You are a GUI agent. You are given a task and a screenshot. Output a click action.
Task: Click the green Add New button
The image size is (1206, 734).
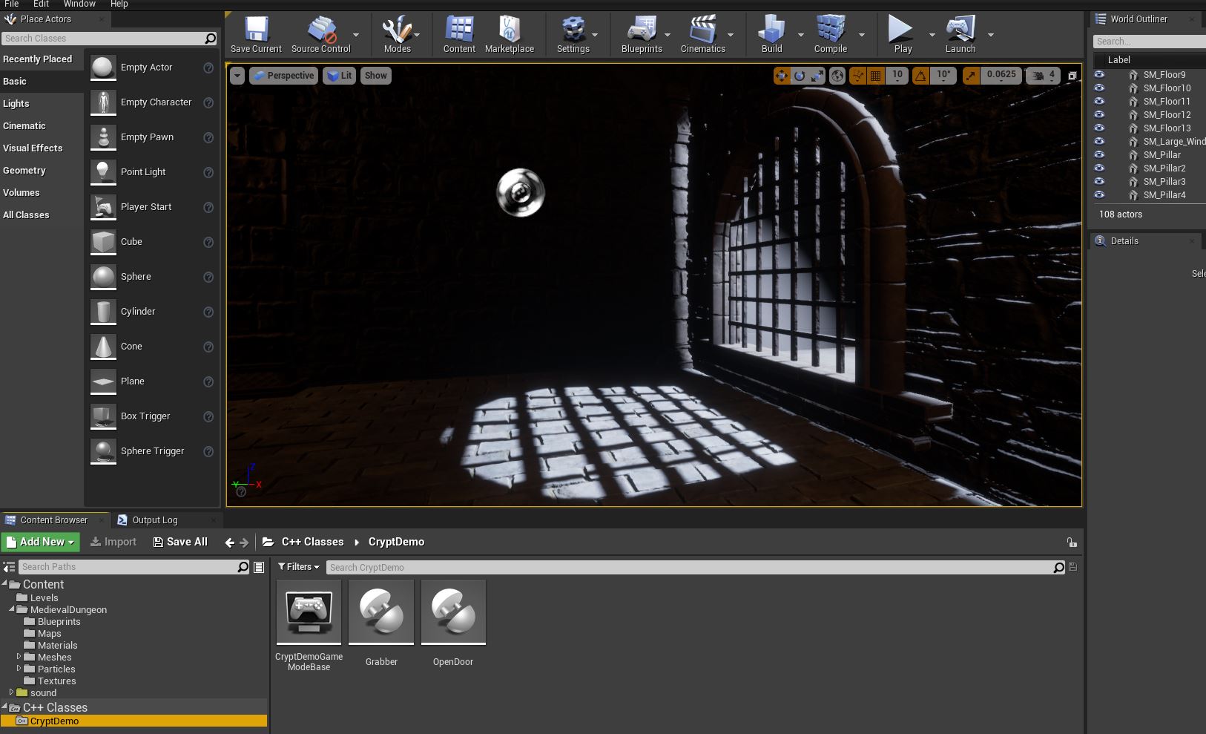click(41, 542)
